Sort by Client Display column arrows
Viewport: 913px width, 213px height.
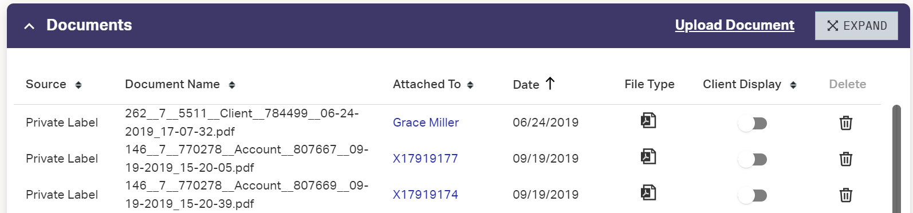tap(793, 85)
